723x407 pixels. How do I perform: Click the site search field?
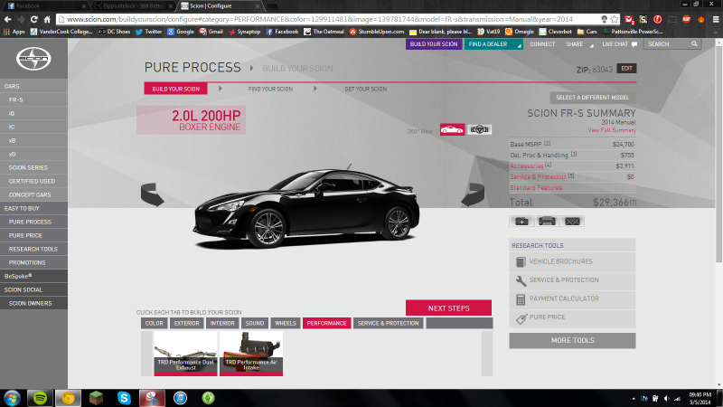coord(668,44)
